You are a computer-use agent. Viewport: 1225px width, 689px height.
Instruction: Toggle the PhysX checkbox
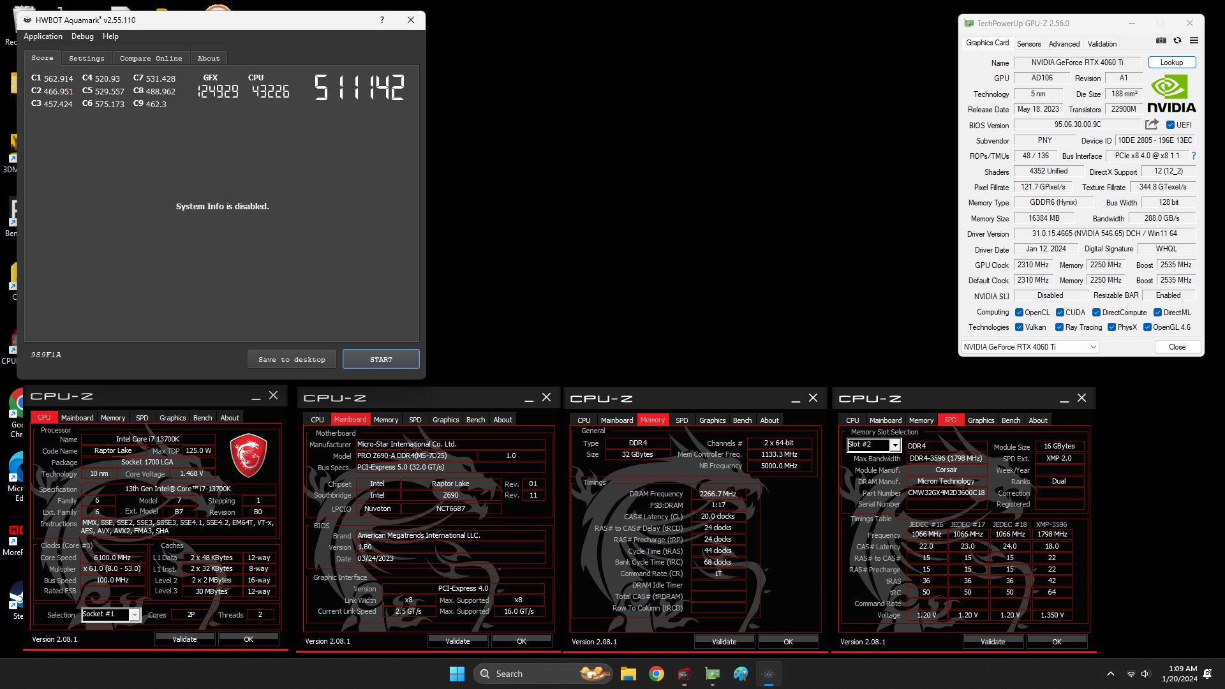point(1111,327)
